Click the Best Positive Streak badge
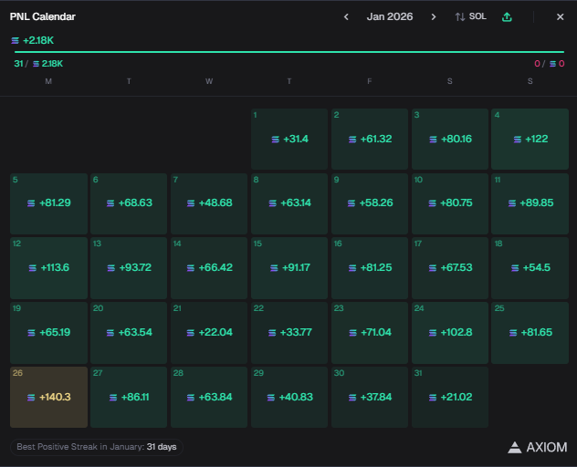The image size is (577, 467). click(x=97, y=447)
